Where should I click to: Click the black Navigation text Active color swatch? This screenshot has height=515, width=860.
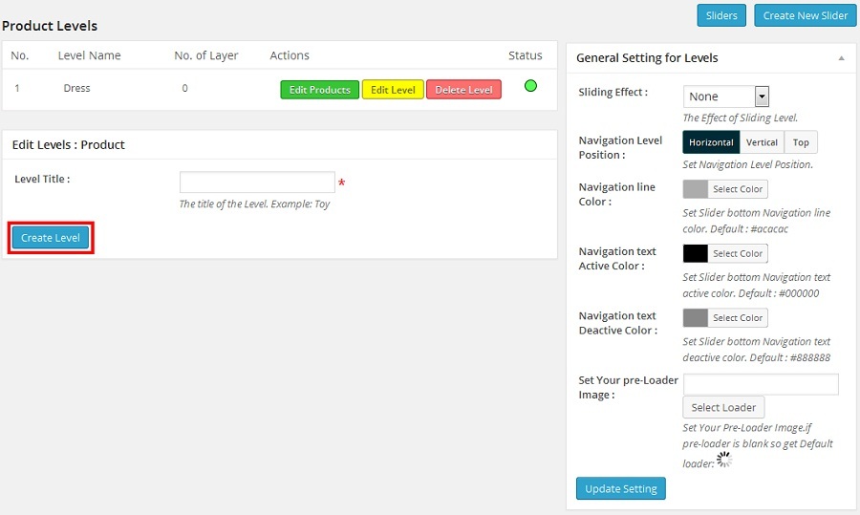click(696, 253)
